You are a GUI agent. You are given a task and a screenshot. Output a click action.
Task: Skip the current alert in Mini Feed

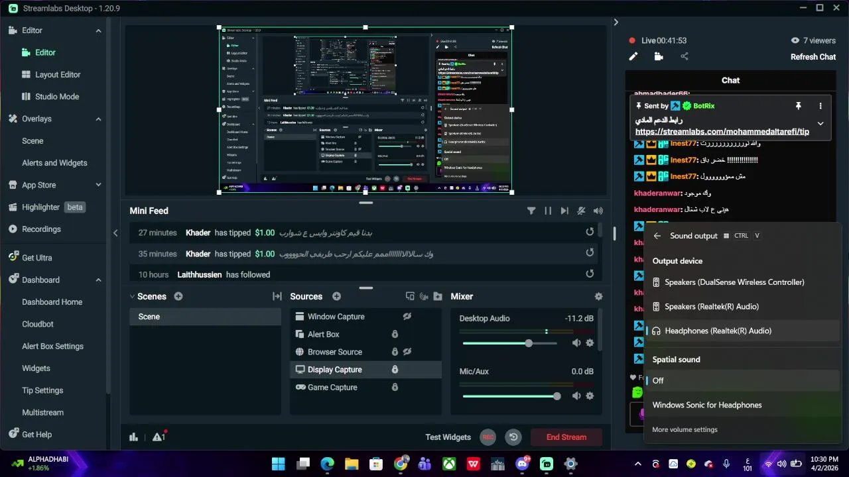coord(564,211)
